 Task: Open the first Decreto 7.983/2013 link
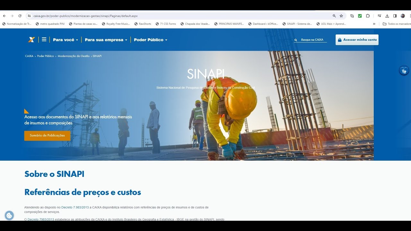click(x=75, y=207)
